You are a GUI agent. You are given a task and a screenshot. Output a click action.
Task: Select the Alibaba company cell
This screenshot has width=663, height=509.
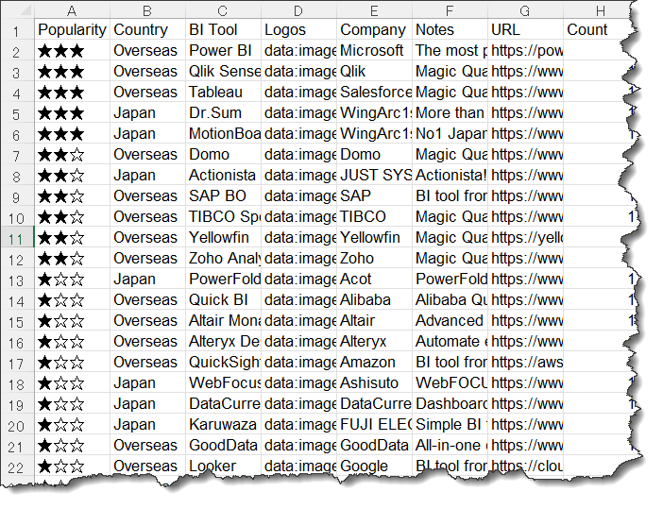375,299
